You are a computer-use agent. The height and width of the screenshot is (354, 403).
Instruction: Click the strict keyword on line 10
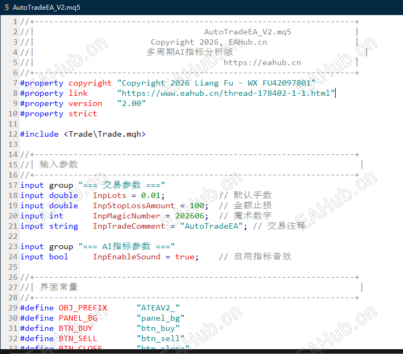pyautogui.click(x=83, y=114)
